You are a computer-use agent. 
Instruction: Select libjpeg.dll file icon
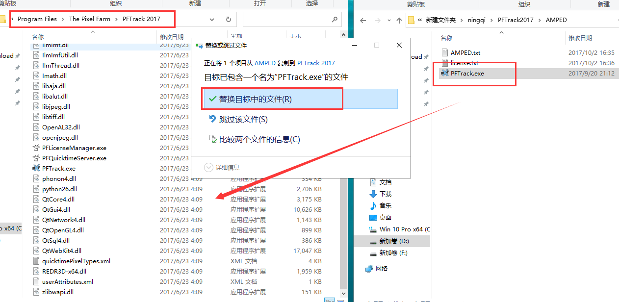(x=36, y=107)
